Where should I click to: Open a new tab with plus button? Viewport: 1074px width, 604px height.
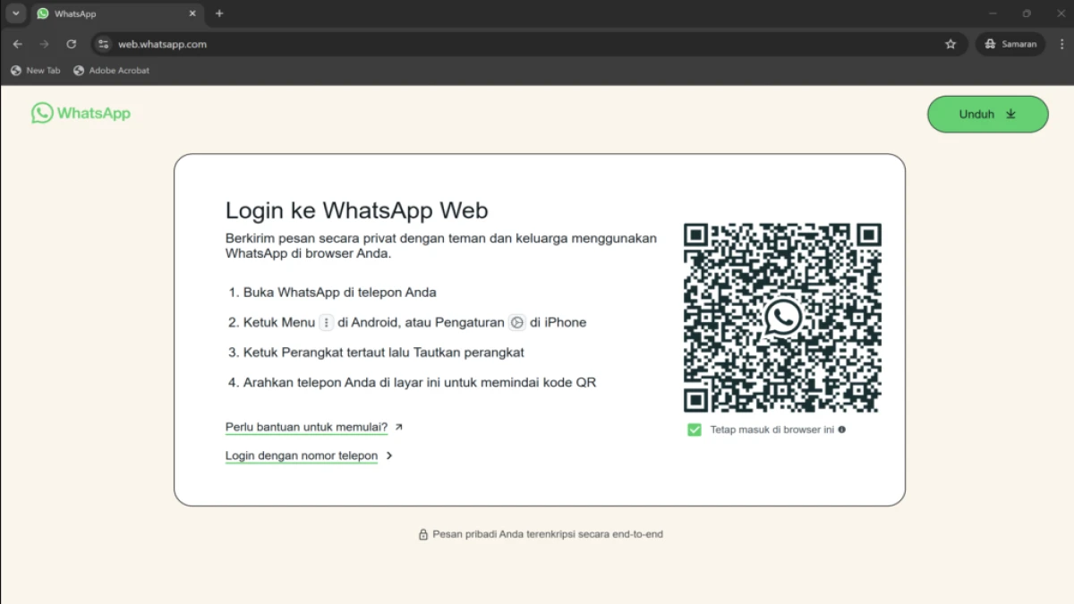click(x=219, y=13)
